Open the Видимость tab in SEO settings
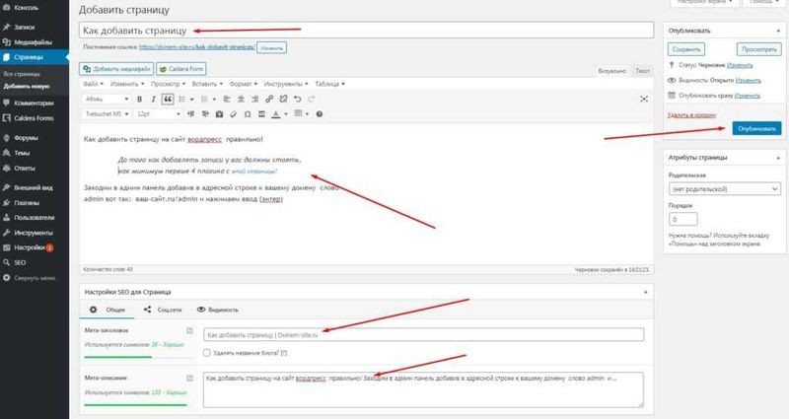Screen dimensions: 789x419 coord(217,309)
